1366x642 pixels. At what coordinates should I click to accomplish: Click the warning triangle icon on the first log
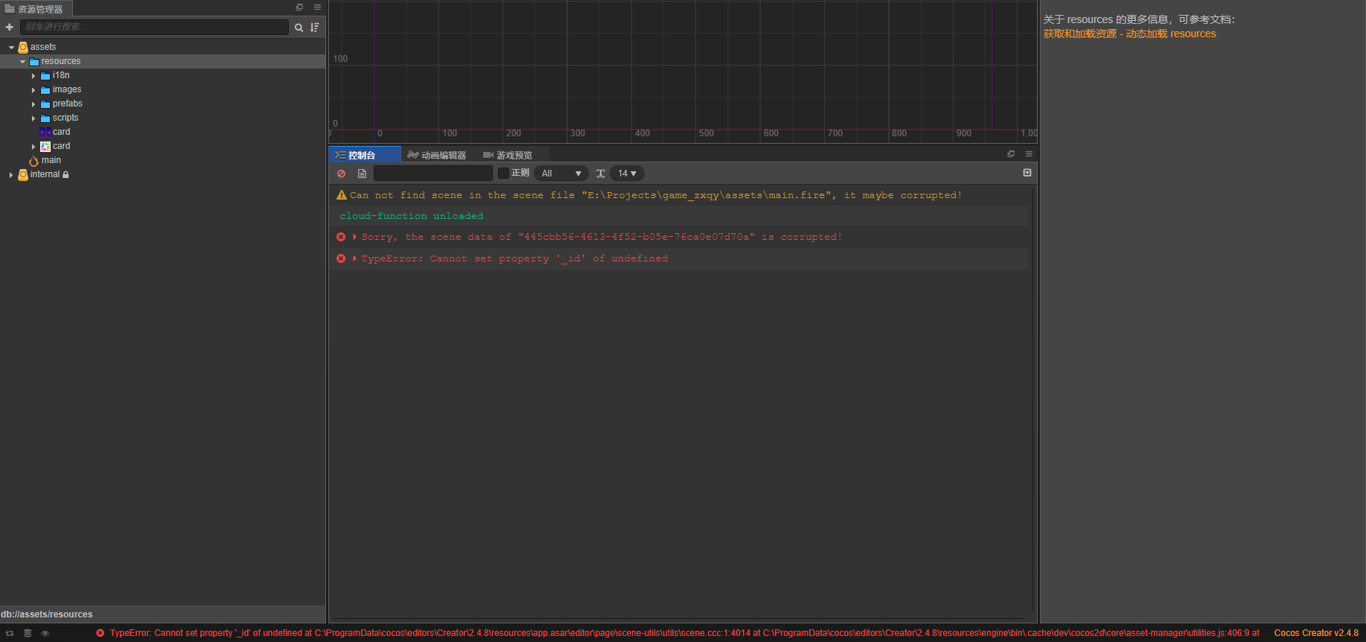click(342, 195)
